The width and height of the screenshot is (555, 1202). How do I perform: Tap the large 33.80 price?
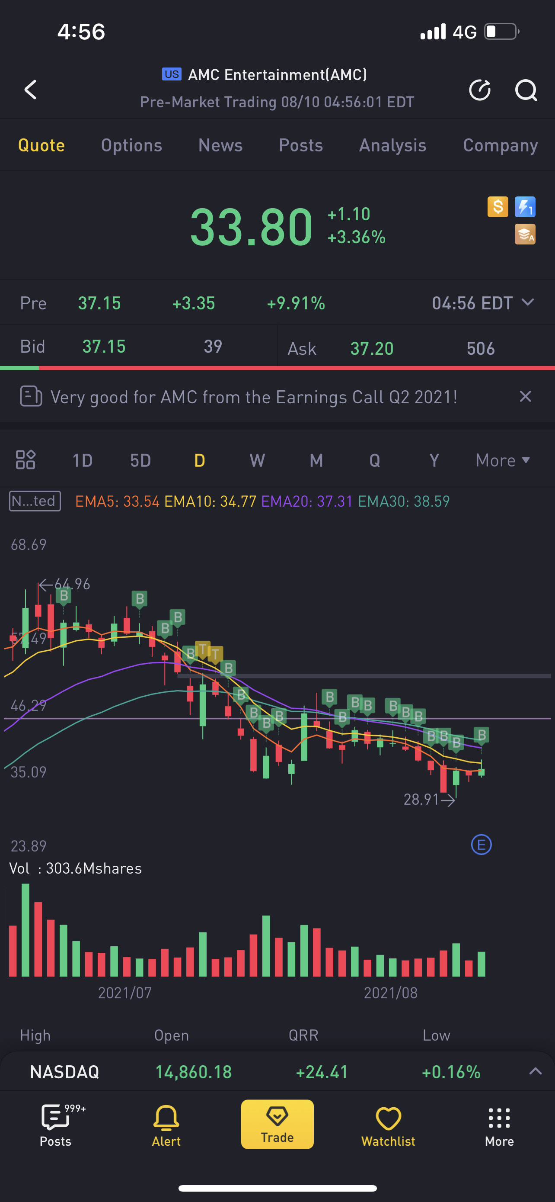pos(251,227)
